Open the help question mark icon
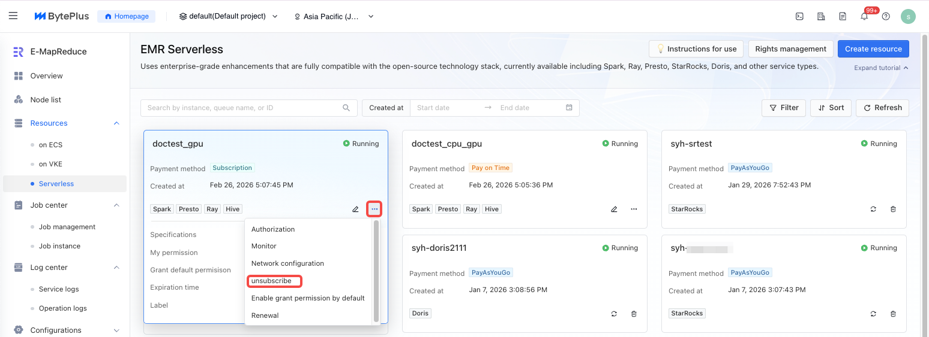Viewport: 929px width, 337px height. [886, 17]
